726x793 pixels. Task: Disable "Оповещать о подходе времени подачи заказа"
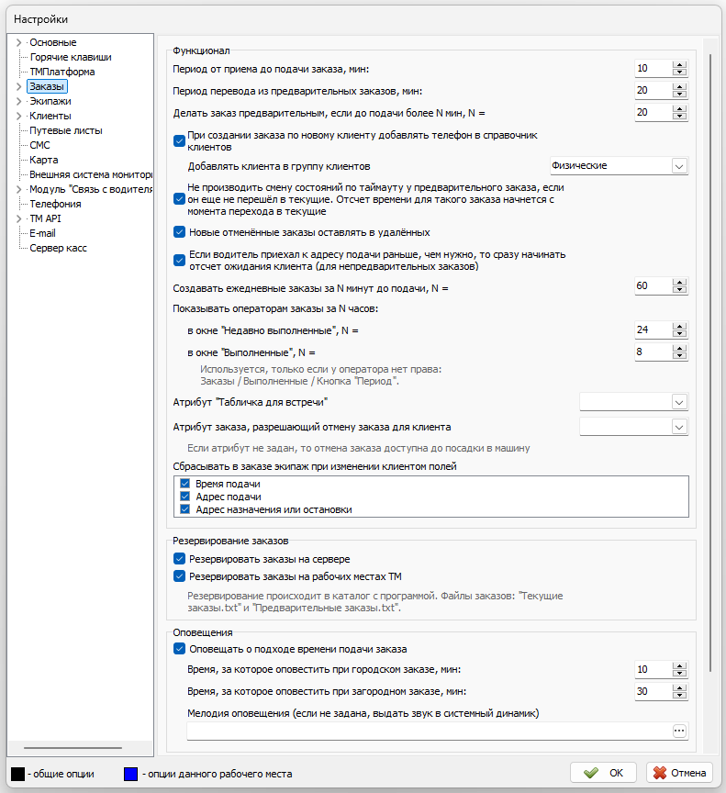pyautogui.click(x=179, y=649)
